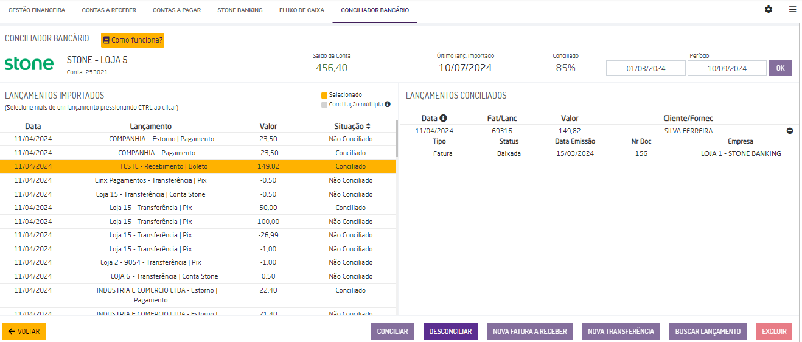Select TESTE - Recebimento | Boleto row

(198, 166)
